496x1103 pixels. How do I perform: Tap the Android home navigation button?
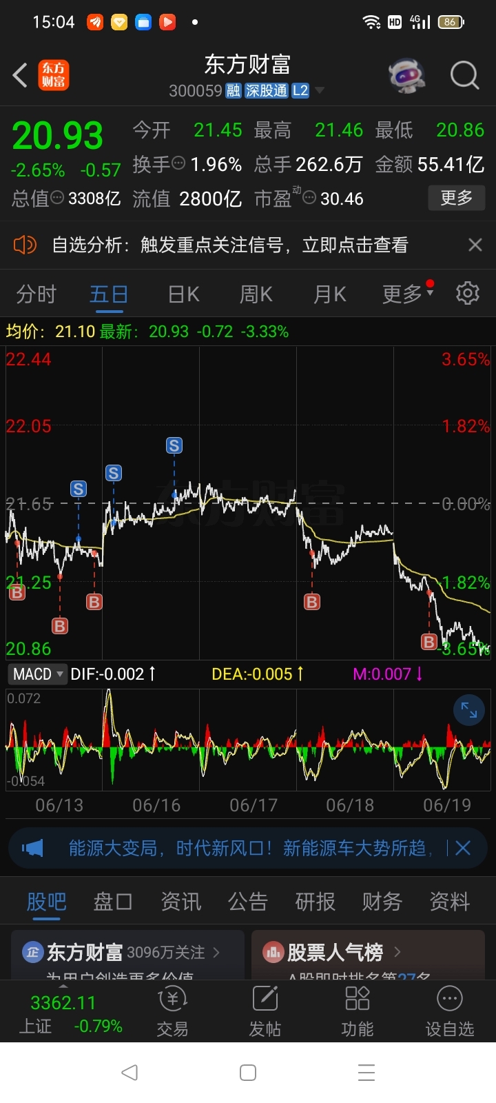pos(248,1073)
